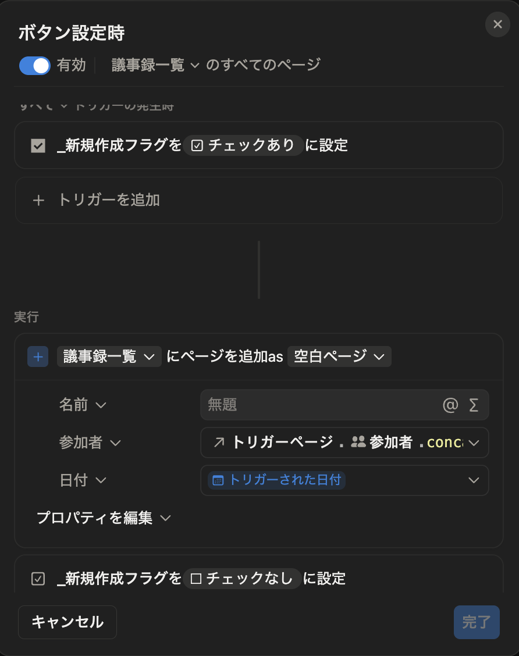Click the sigma formula icon in name field
519x656 pixels.
coord(474,405)
